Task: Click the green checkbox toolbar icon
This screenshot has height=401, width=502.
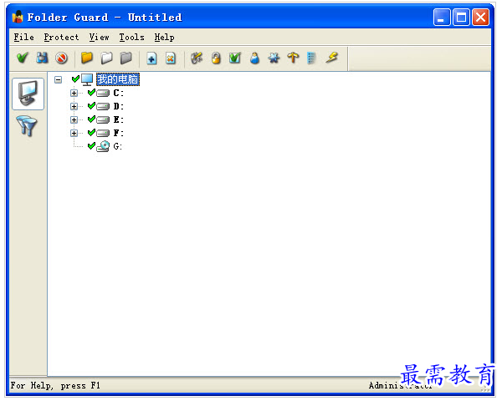Action: coord(235,58)
